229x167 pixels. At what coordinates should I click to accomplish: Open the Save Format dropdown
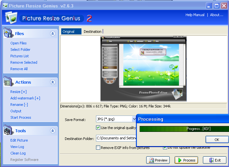134,119
